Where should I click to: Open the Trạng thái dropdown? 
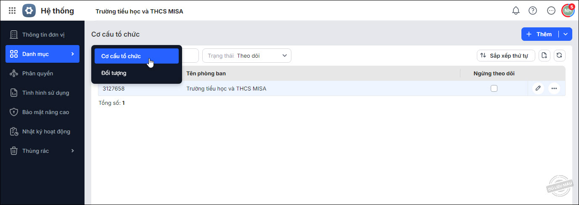click(247, 56)
